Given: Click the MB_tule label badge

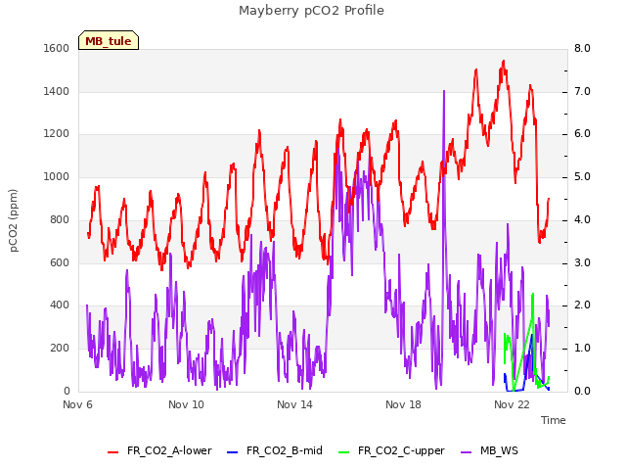Looking at the screenshot, I should (109, 40).
